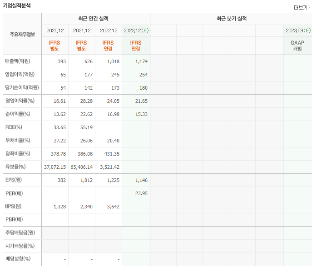Screen dimensions: 312x268
Task: Click the 626 revenue value
Action: click(x=89, y=61)
